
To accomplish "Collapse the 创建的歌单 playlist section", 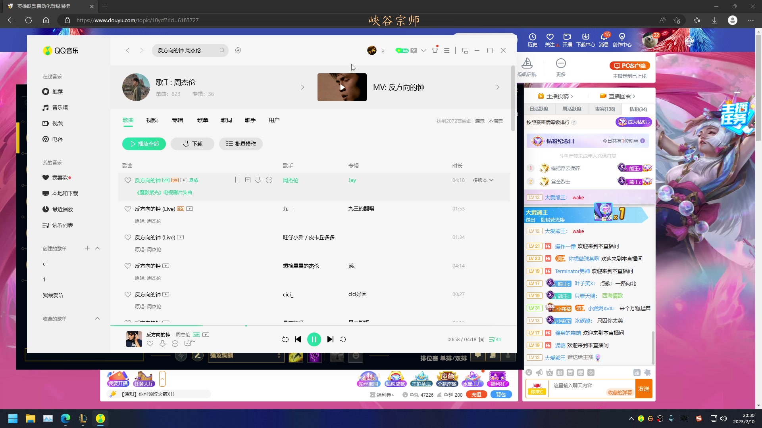I will point(98,248).
